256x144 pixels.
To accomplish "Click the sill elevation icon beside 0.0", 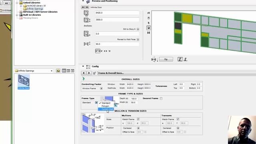I will point(87,34).
